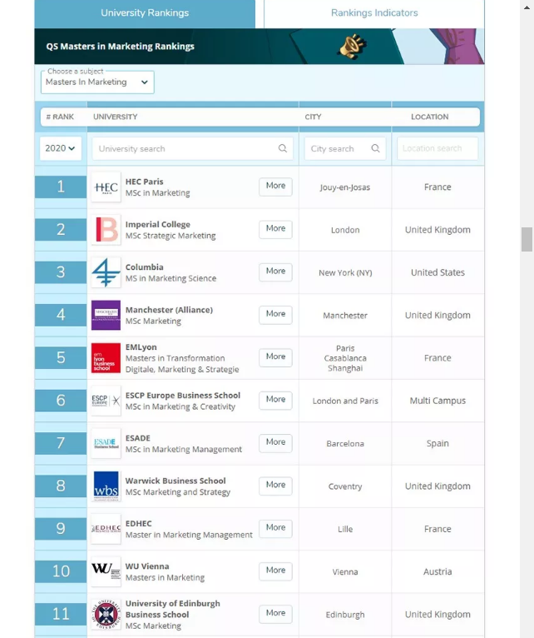
Task: Click the UNIVERSITY column header
Action: 116,117
